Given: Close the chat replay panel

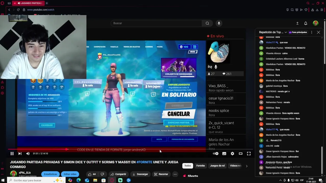Looking at the screenshot, I should click(x=318, y=32).
